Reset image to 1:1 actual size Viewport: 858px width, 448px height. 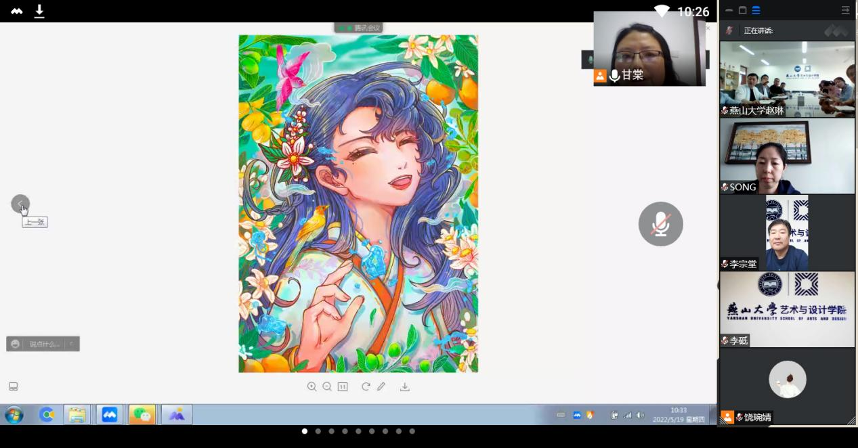point(343,386)
